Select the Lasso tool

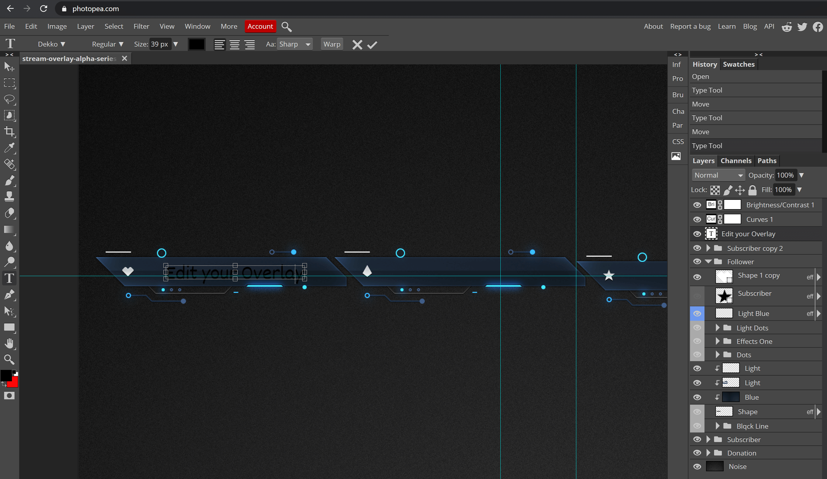pyautogui.click(x=9, y=99)
